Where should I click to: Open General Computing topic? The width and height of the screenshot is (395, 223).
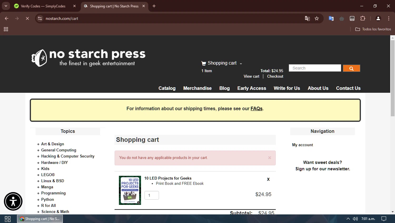point(58,150)
